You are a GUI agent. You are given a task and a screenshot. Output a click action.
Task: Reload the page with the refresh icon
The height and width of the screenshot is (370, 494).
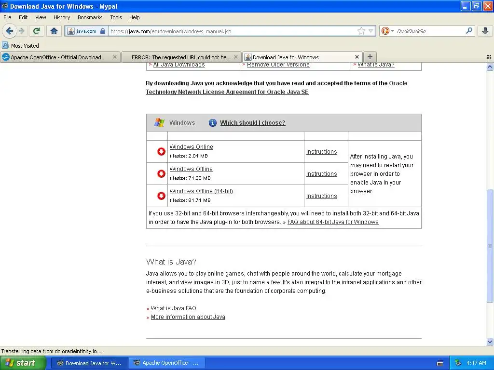(x=37, y=31)
